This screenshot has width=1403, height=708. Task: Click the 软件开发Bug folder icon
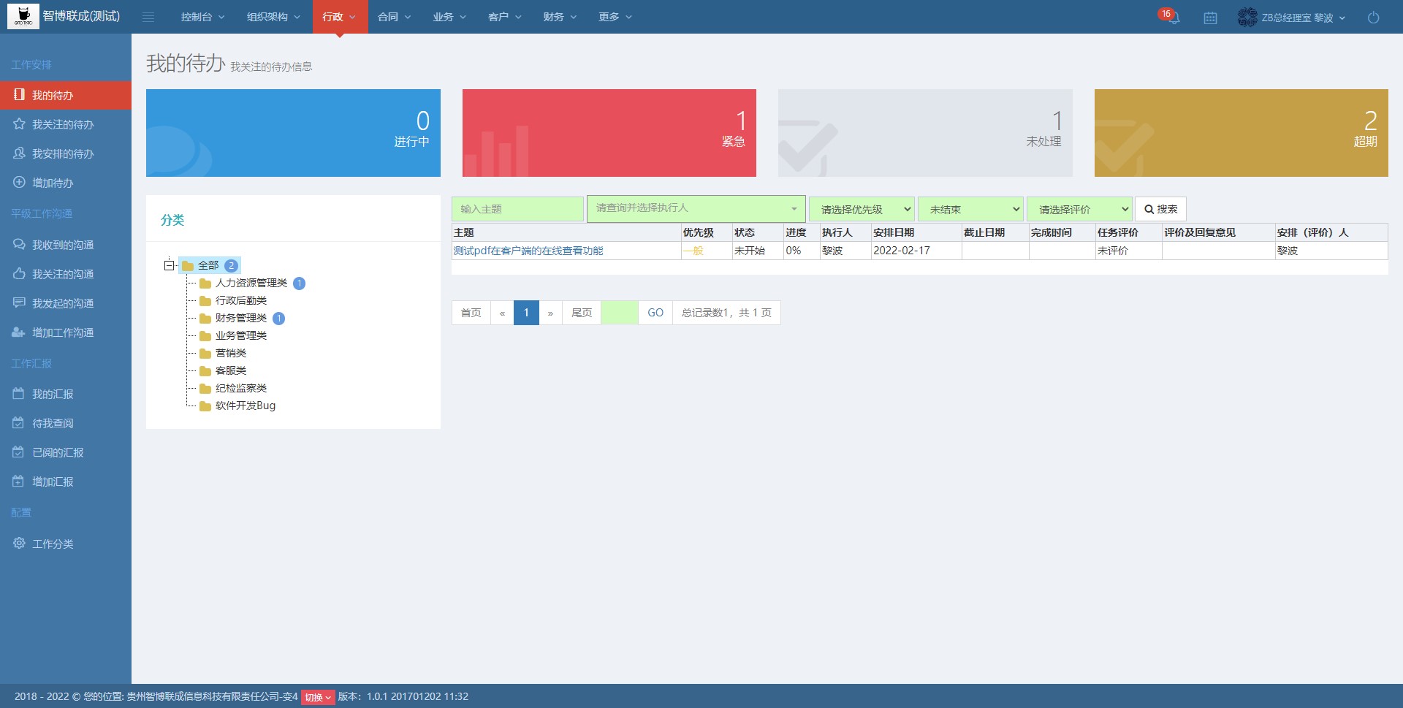click(x=205, y=406)
